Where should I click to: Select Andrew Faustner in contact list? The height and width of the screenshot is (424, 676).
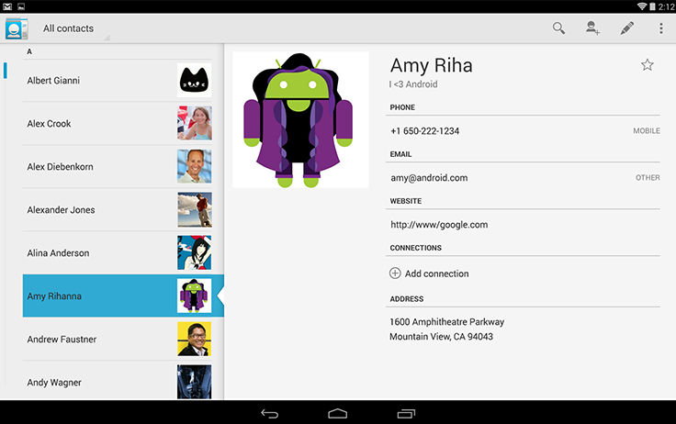point(118,340)
